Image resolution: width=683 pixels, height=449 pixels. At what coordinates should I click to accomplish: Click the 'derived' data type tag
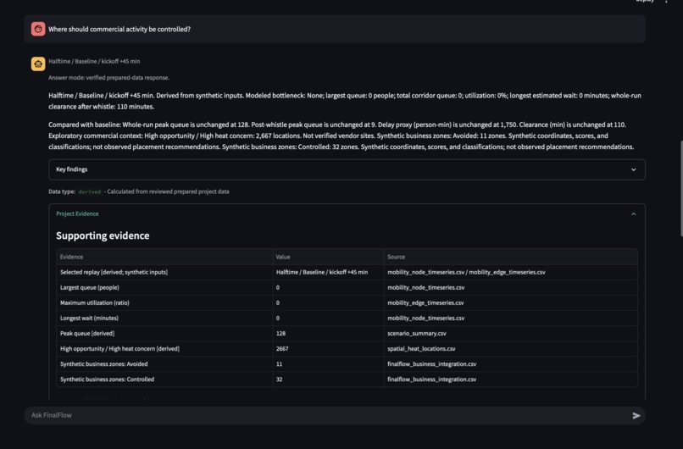pyautogui.click(x=90, y=191)
